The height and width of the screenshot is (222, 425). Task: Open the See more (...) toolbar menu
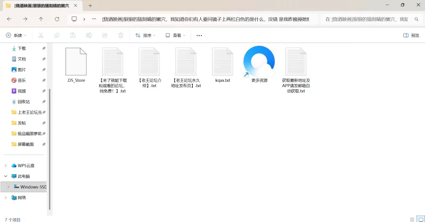(199, 36)
